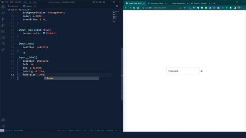The height and width of the screenshot is (138, 246).
Task: Open the Search view in VS Code activity bar
Action: (x=3, y=13)
